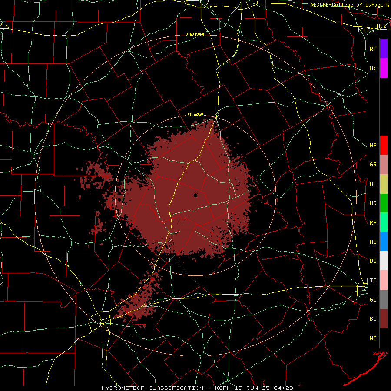This screenshot has height=391, width=391.
Task: Click the WS legend label
Action: pos(373,242)
